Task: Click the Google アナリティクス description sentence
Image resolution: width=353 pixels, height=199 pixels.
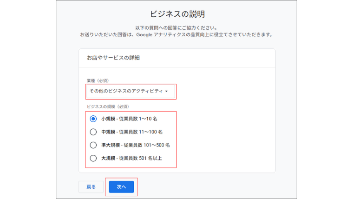Action: point(176,35)
